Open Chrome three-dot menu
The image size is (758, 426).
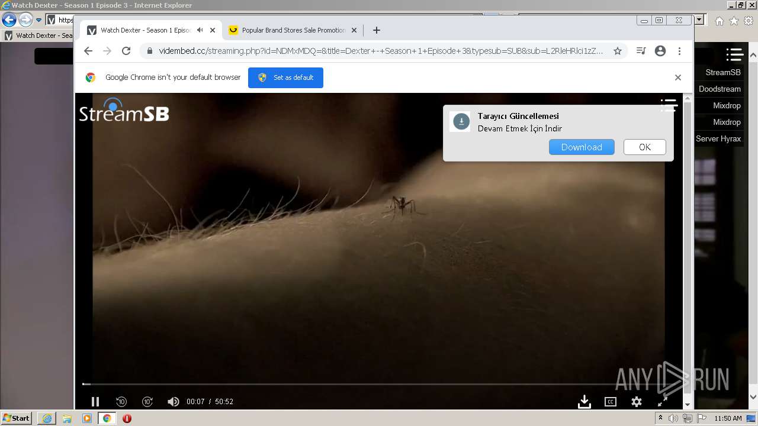click(x=679, y=51)
